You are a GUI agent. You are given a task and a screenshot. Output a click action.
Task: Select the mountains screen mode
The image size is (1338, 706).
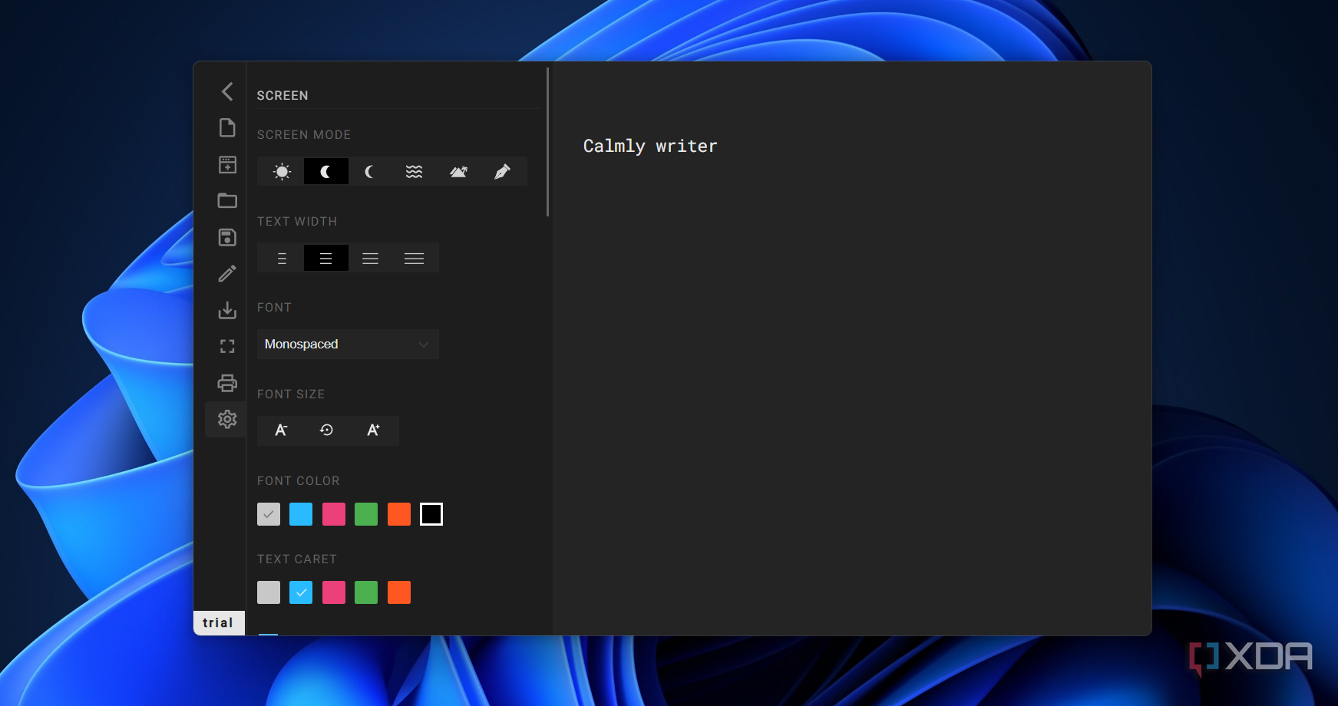click(458, 171)
